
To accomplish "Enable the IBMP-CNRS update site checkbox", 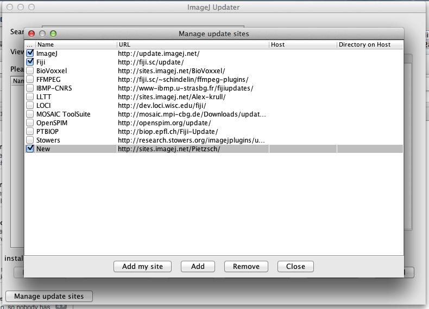I will 30,88.
